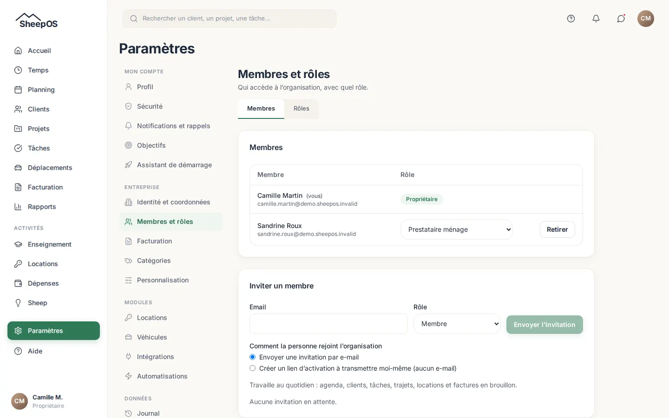Open Personnalisation settings section

(171, 280)
